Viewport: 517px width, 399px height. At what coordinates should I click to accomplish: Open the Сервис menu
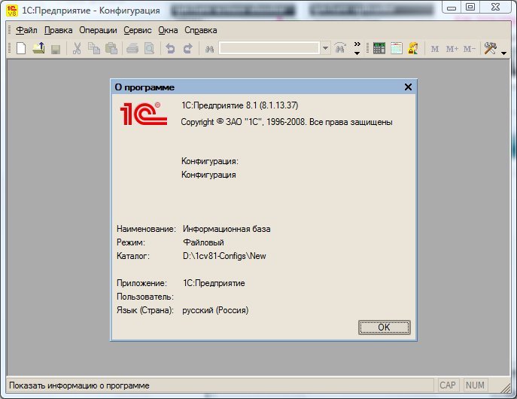click(138, 30)
